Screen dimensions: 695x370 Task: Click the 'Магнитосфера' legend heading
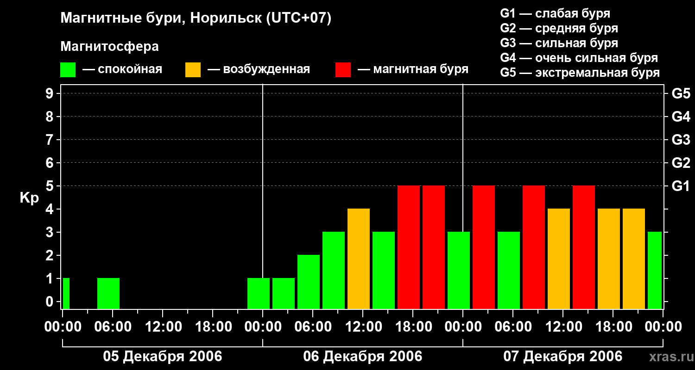[x=109, y=47]
